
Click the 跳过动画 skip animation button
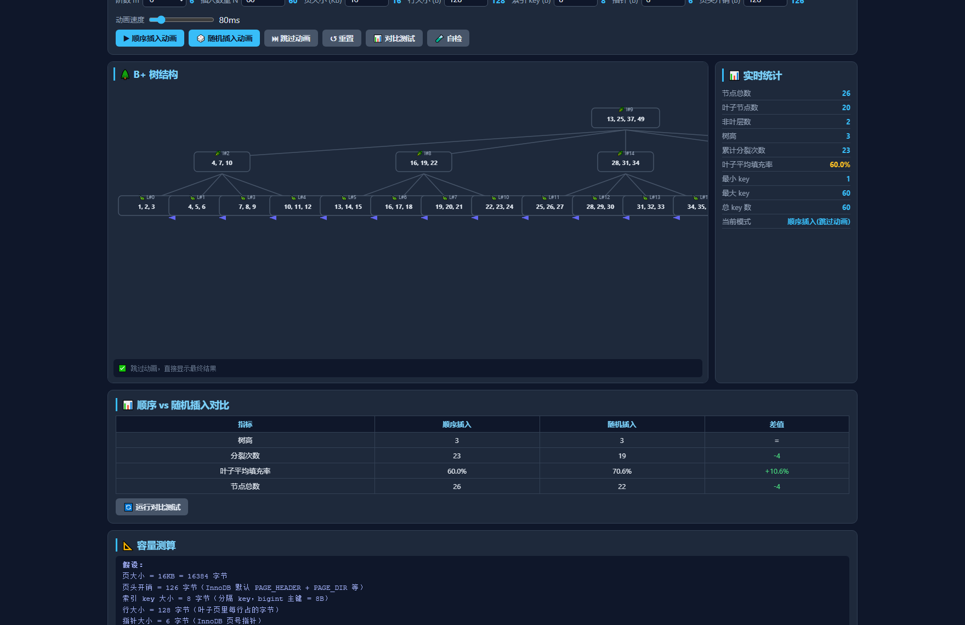tap(291, 38)
